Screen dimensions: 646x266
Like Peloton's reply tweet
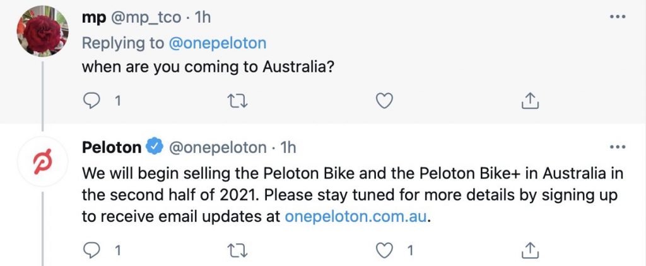384,250
